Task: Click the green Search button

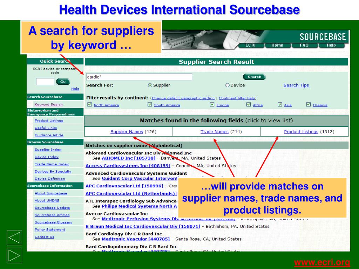Action: [255, 77]
